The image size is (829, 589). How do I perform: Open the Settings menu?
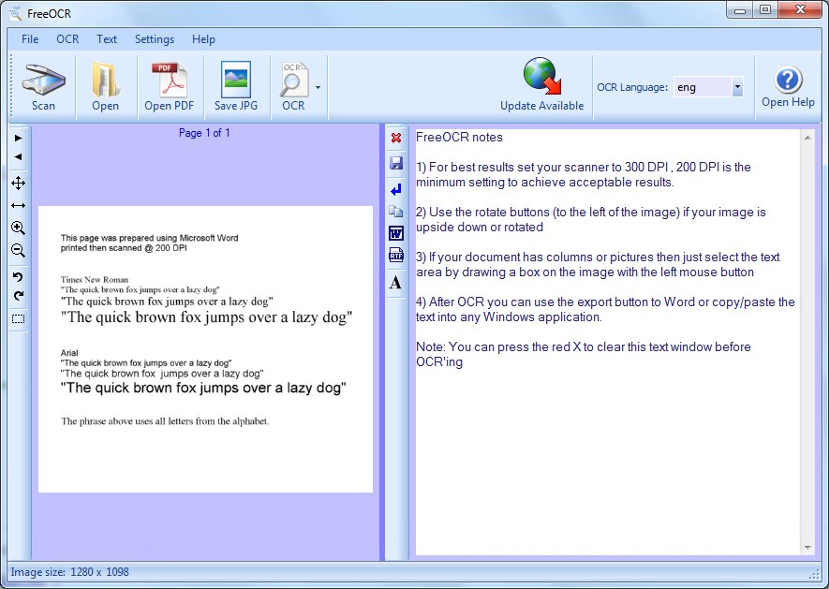[x=155, y=39]
